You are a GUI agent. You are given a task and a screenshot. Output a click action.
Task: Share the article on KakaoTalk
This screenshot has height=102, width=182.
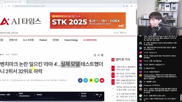(x=91, y=80)
